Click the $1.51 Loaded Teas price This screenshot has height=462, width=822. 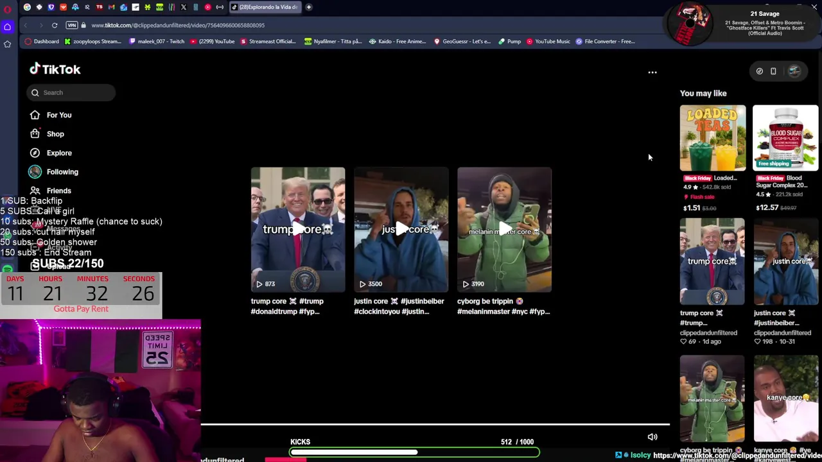click(x=692, y=208)
